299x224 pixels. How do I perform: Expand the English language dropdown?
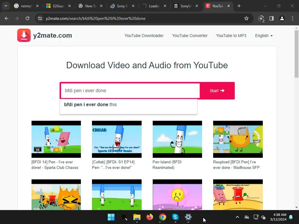pos(264,36)
